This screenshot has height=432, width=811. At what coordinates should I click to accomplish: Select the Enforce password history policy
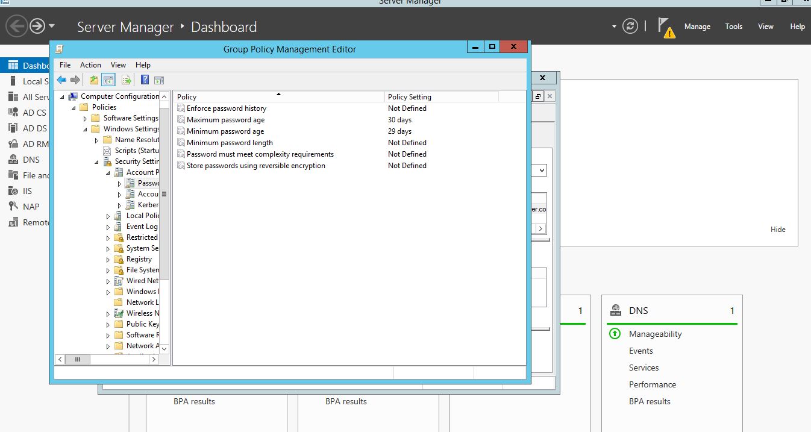point(226,108)
